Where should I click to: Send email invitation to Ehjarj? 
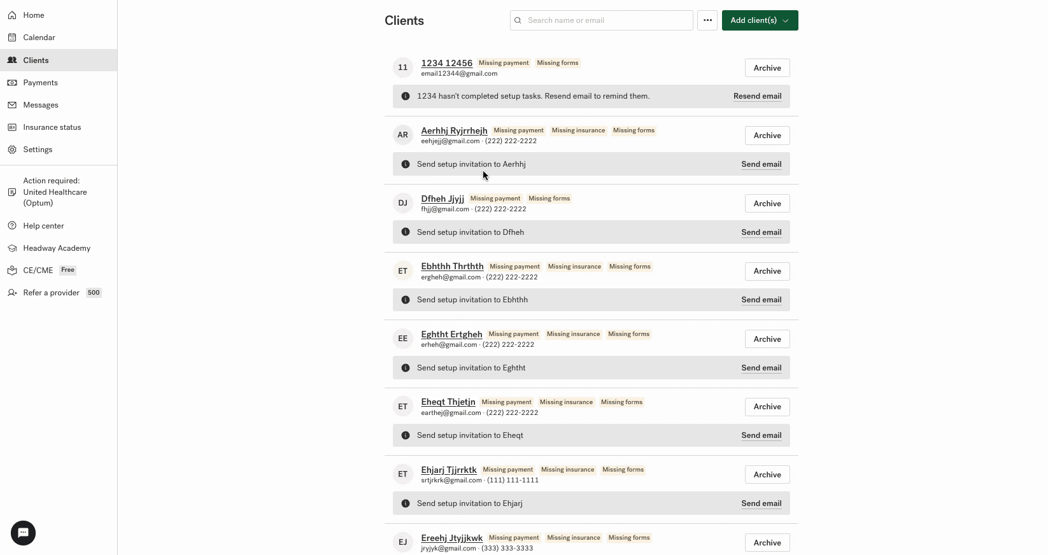point(761,503)
